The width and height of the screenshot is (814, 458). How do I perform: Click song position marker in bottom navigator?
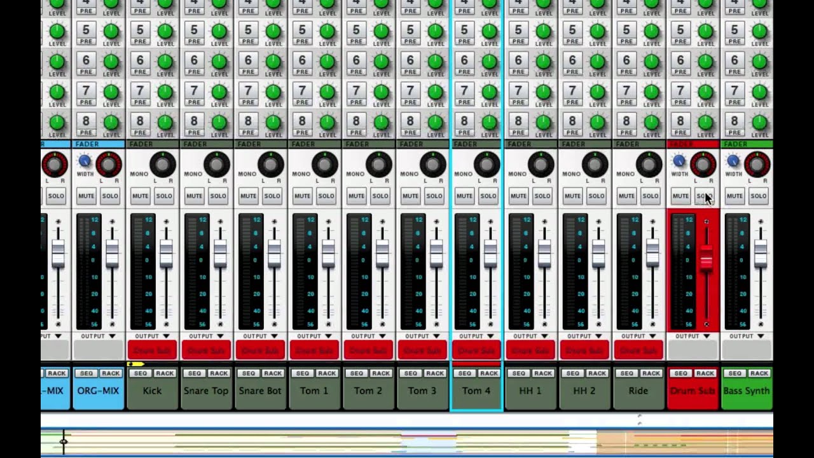pyautogui.click(x=63, y=441)
